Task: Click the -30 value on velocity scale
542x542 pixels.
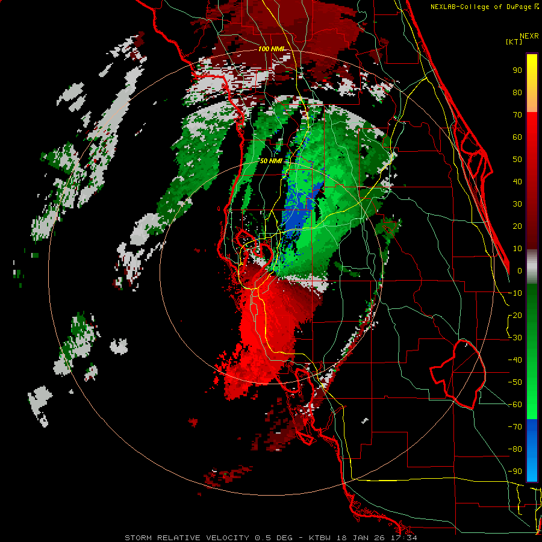Action: click(x=515, y=338)
